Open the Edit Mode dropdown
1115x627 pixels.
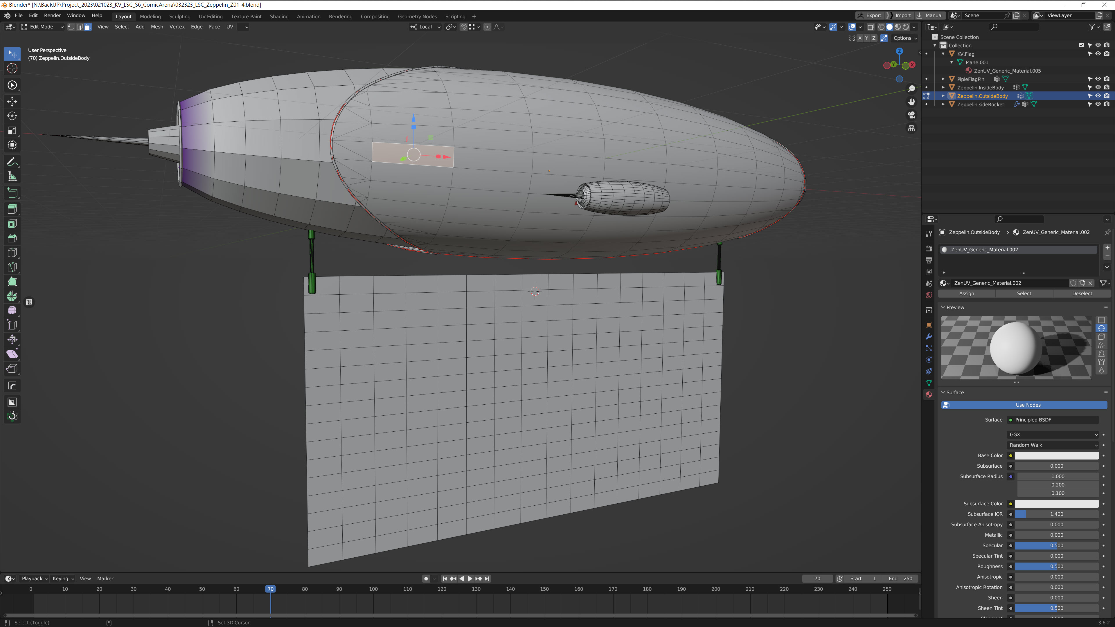coord(42,27)
